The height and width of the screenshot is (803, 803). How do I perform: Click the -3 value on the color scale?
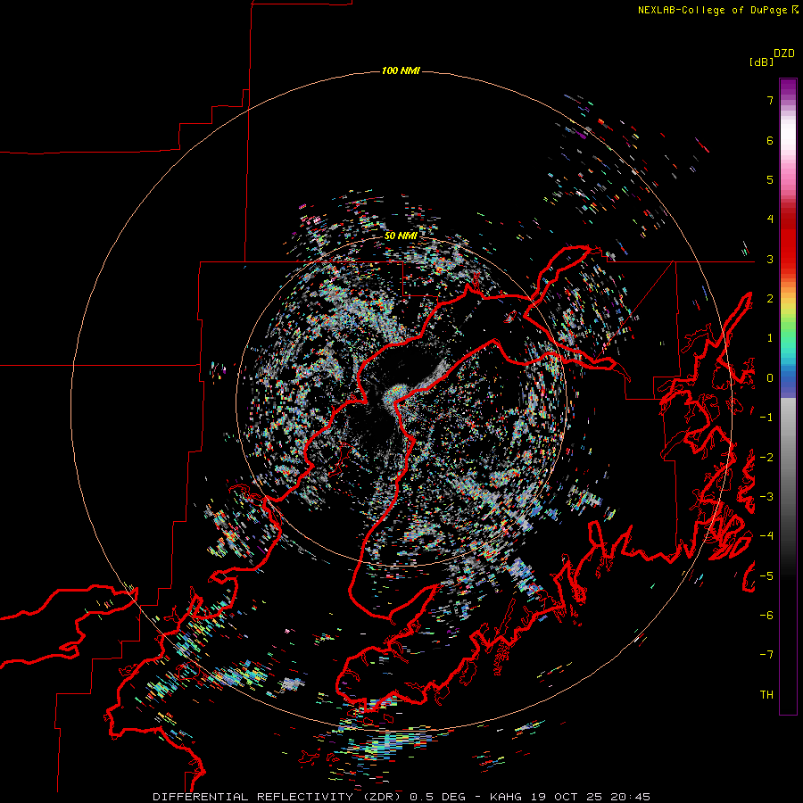coord(766,497)
